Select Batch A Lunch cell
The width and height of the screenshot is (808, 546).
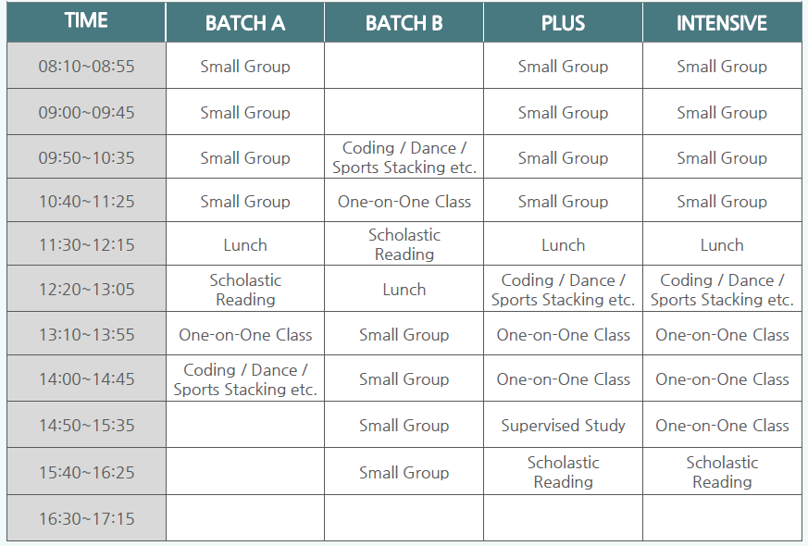[x=244, y=244]
